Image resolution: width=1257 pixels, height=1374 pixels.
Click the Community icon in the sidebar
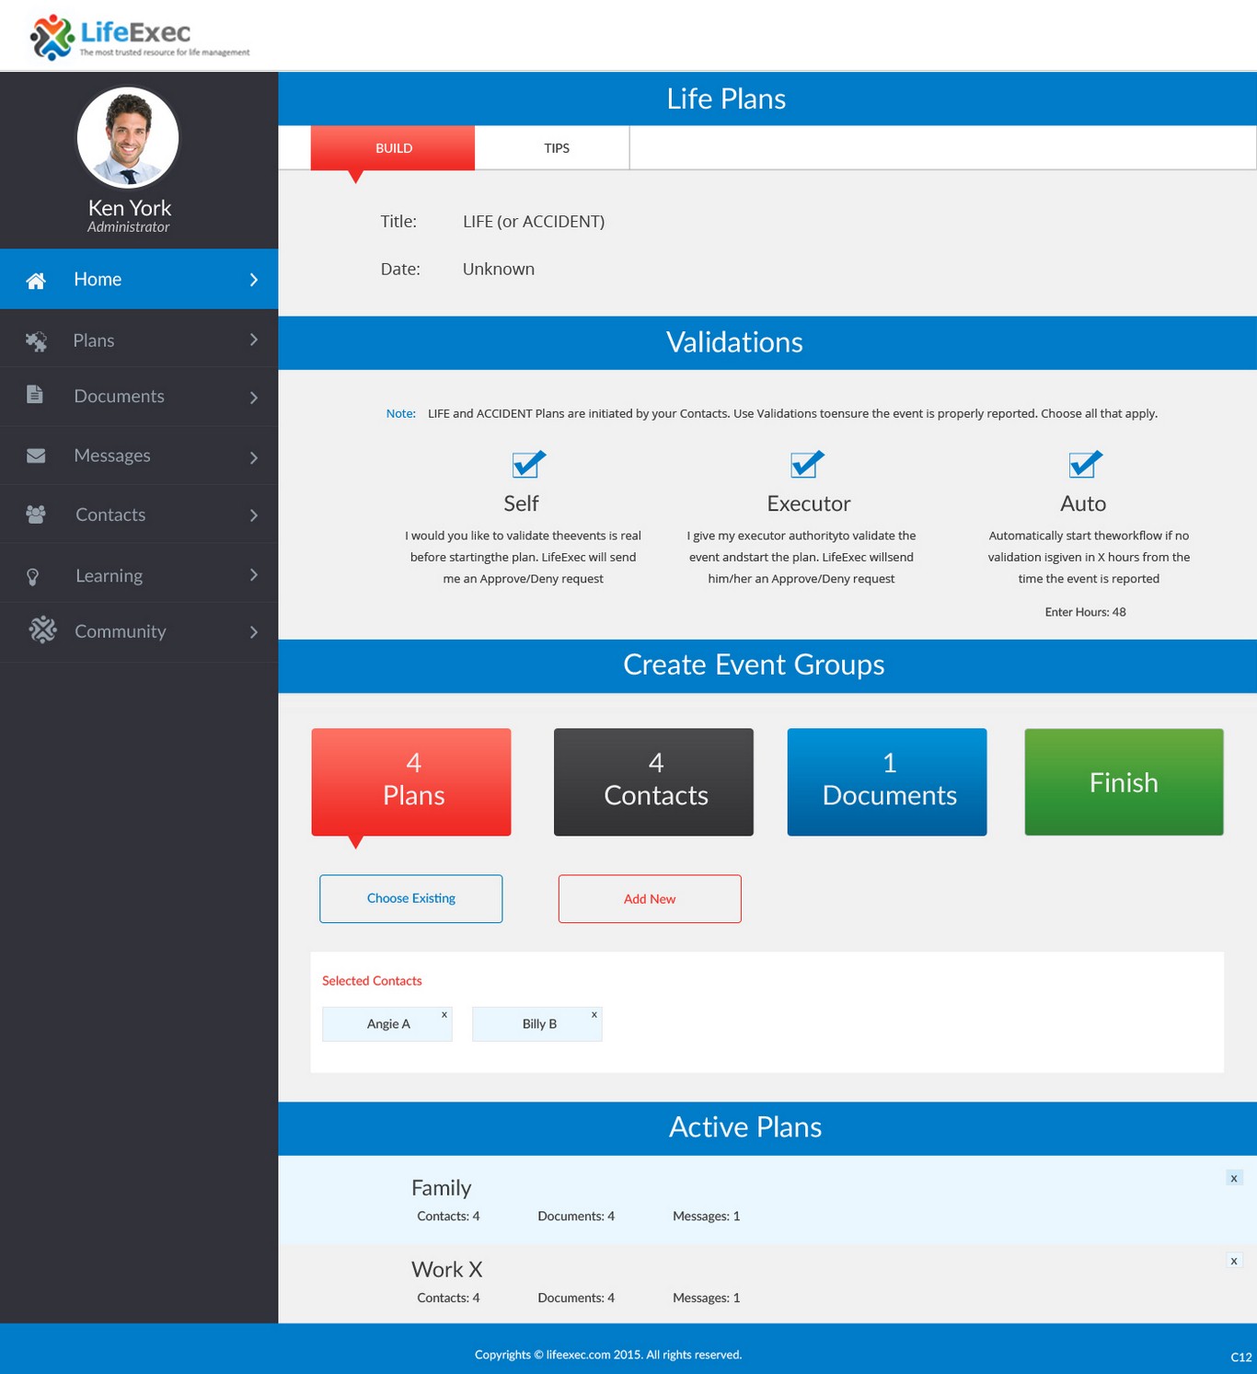tap(41, 630)
